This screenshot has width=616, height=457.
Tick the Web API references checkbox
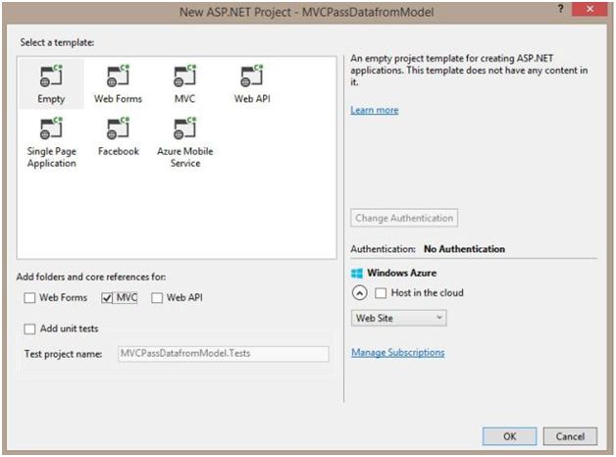tap(158, 297)
